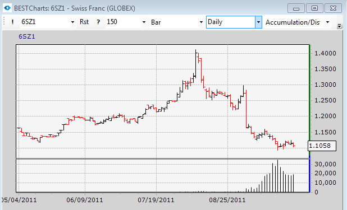Expand the Accumulation/Distribution indicator dropdown
Image resolution: width=347 pixels, height=210 pixels.
[327, 22]
